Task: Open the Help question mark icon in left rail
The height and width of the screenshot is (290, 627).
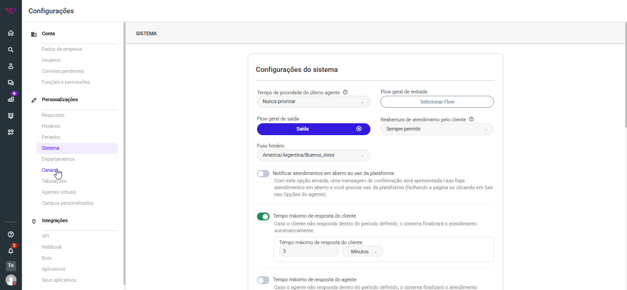Action: coord(11,235)
